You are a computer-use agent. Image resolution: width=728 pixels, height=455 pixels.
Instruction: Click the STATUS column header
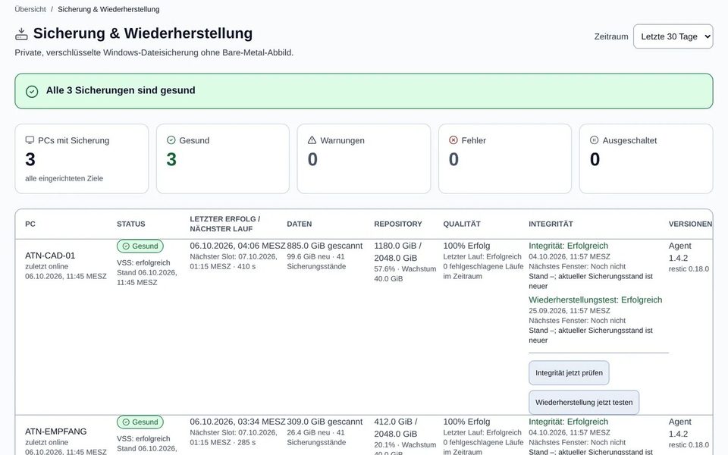pos(131,224)
